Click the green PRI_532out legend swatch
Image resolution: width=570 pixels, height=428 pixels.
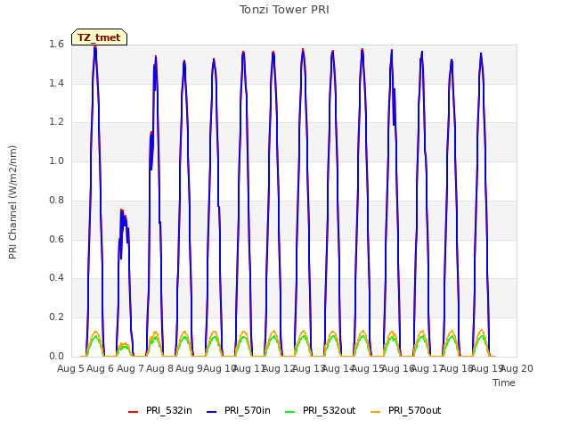click(290, 412)
